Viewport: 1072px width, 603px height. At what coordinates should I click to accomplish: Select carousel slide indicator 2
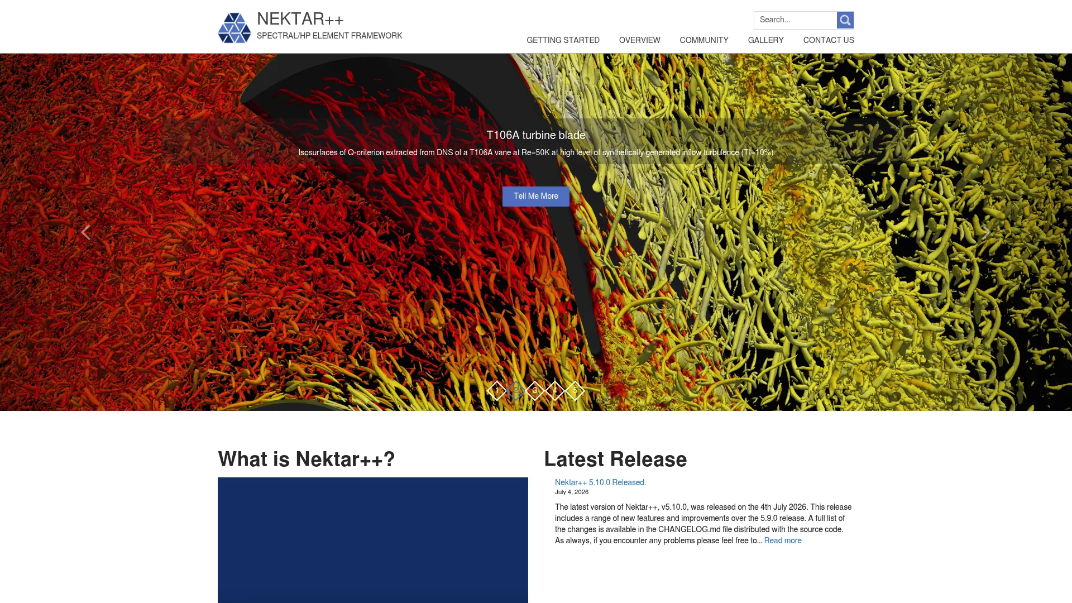[516, 391]
